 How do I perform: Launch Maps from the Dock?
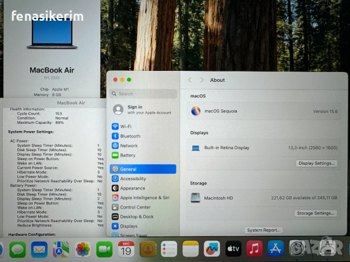(61, 249)
